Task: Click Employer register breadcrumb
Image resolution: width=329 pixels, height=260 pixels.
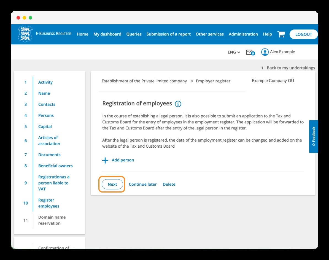Action: (x=213, y=81)
